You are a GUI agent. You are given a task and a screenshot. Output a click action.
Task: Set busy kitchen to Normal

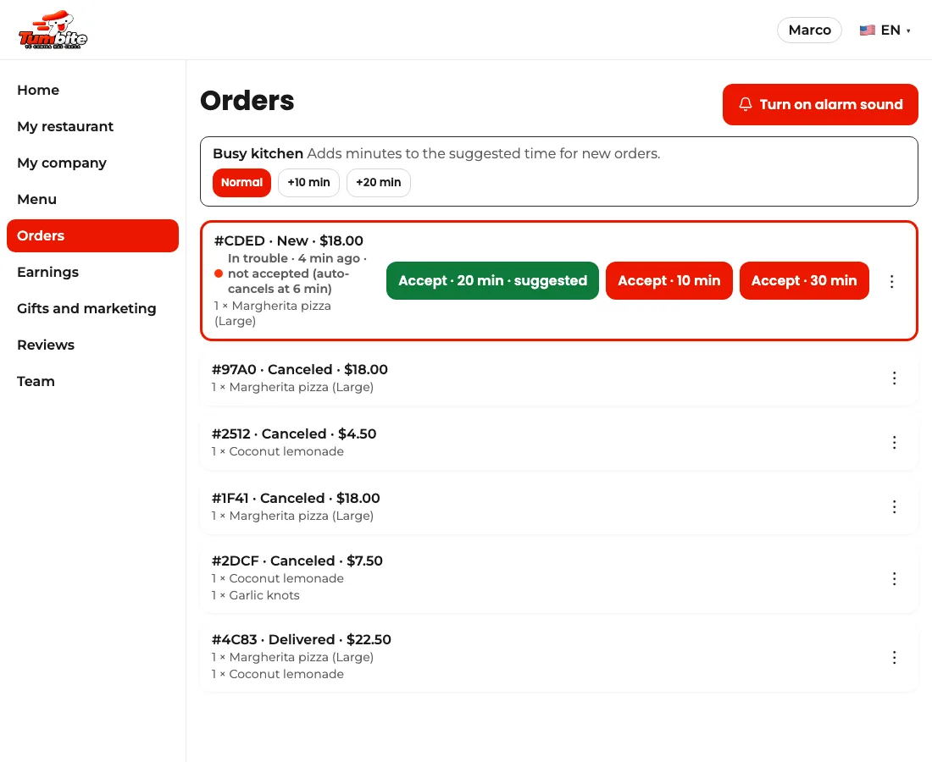tap(241, 182)
